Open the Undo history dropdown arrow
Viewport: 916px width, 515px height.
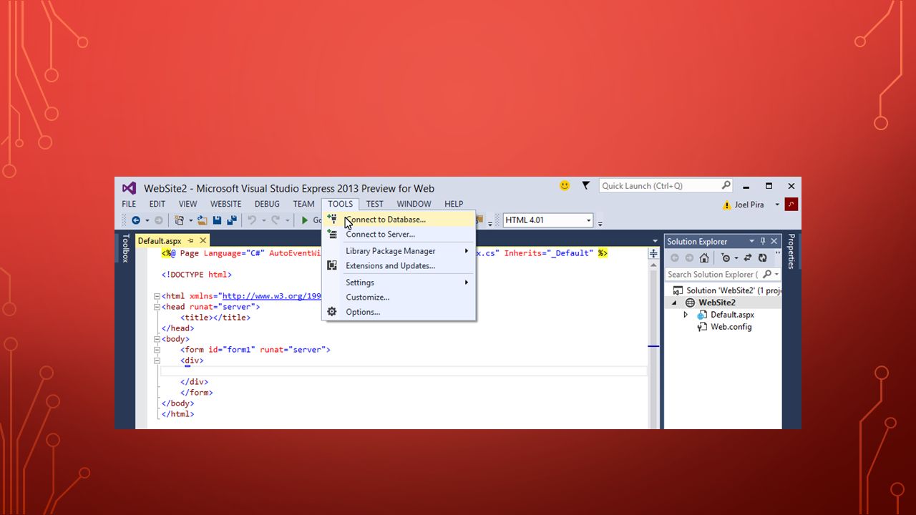coord(264,220)
